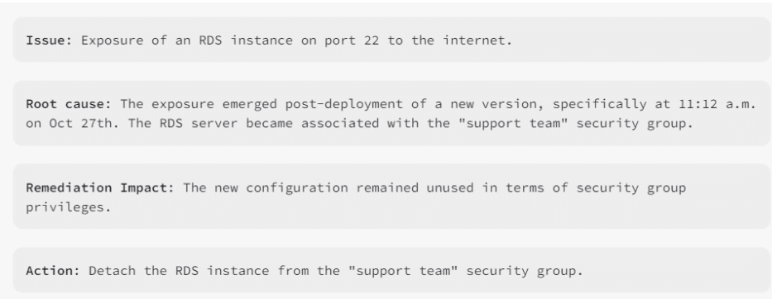
Task: Click "security group." ending the Action block
Action: tap(525, 271)
